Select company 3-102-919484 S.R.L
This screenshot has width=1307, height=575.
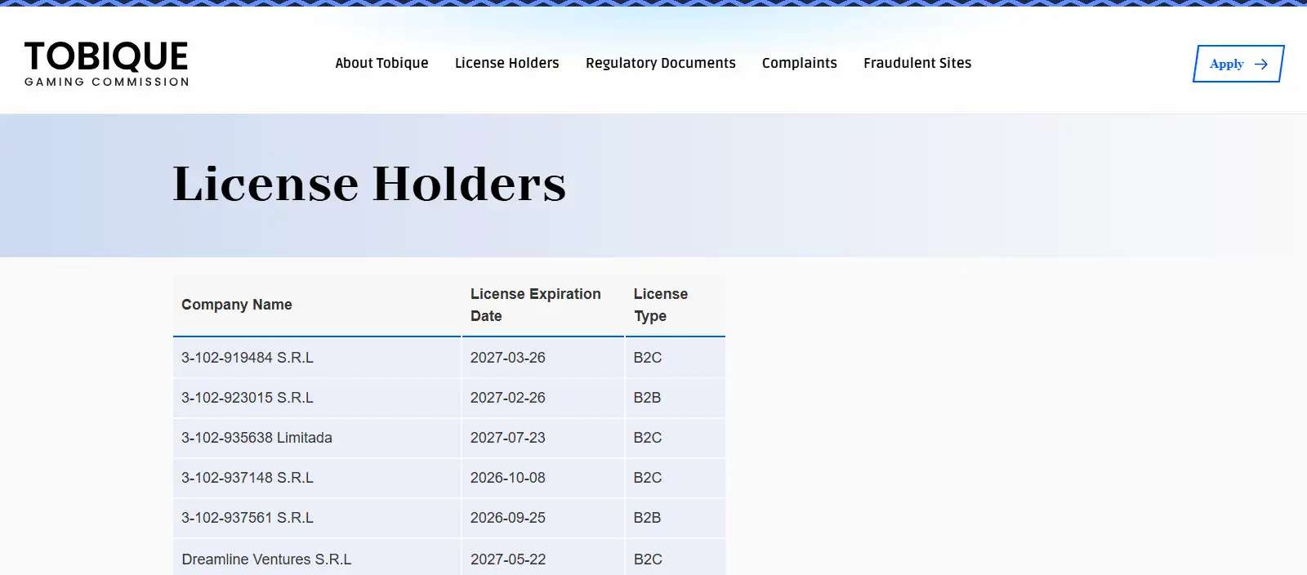(248, 358)
